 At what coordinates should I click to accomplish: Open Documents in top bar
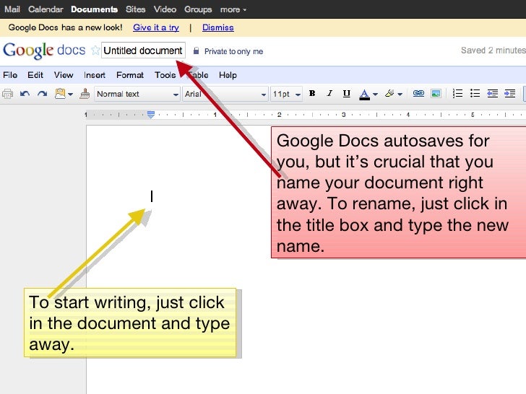pyautogui.click(x=94, y=9)
